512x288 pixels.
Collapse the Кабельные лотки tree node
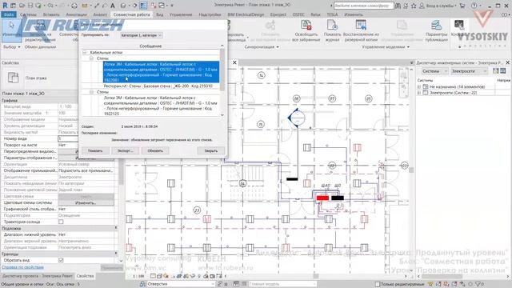[85, 52]
